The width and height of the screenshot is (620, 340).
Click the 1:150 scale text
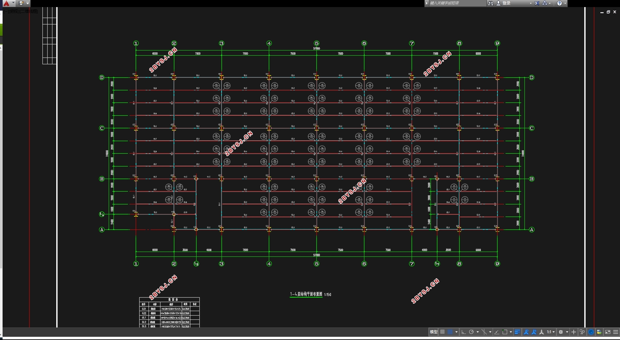pos(328,294)
